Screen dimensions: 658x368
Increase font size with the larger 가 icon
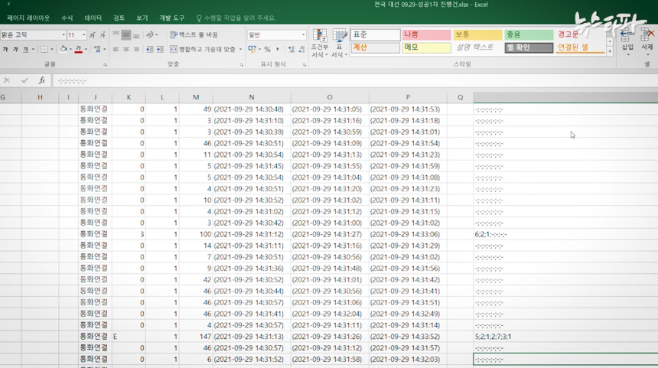coord(92,35)
